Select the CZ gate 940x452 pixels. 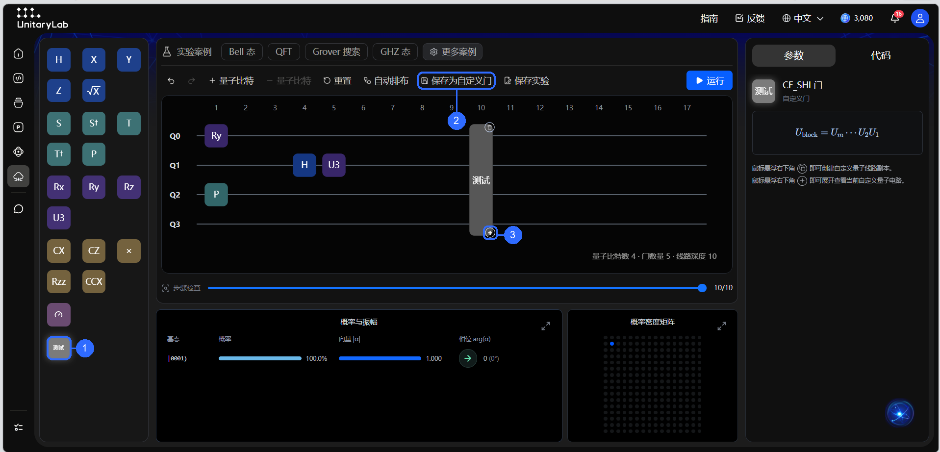[94, 251]
